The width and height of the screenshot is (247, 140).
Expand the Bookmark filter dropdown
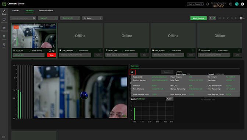point(70,18)
